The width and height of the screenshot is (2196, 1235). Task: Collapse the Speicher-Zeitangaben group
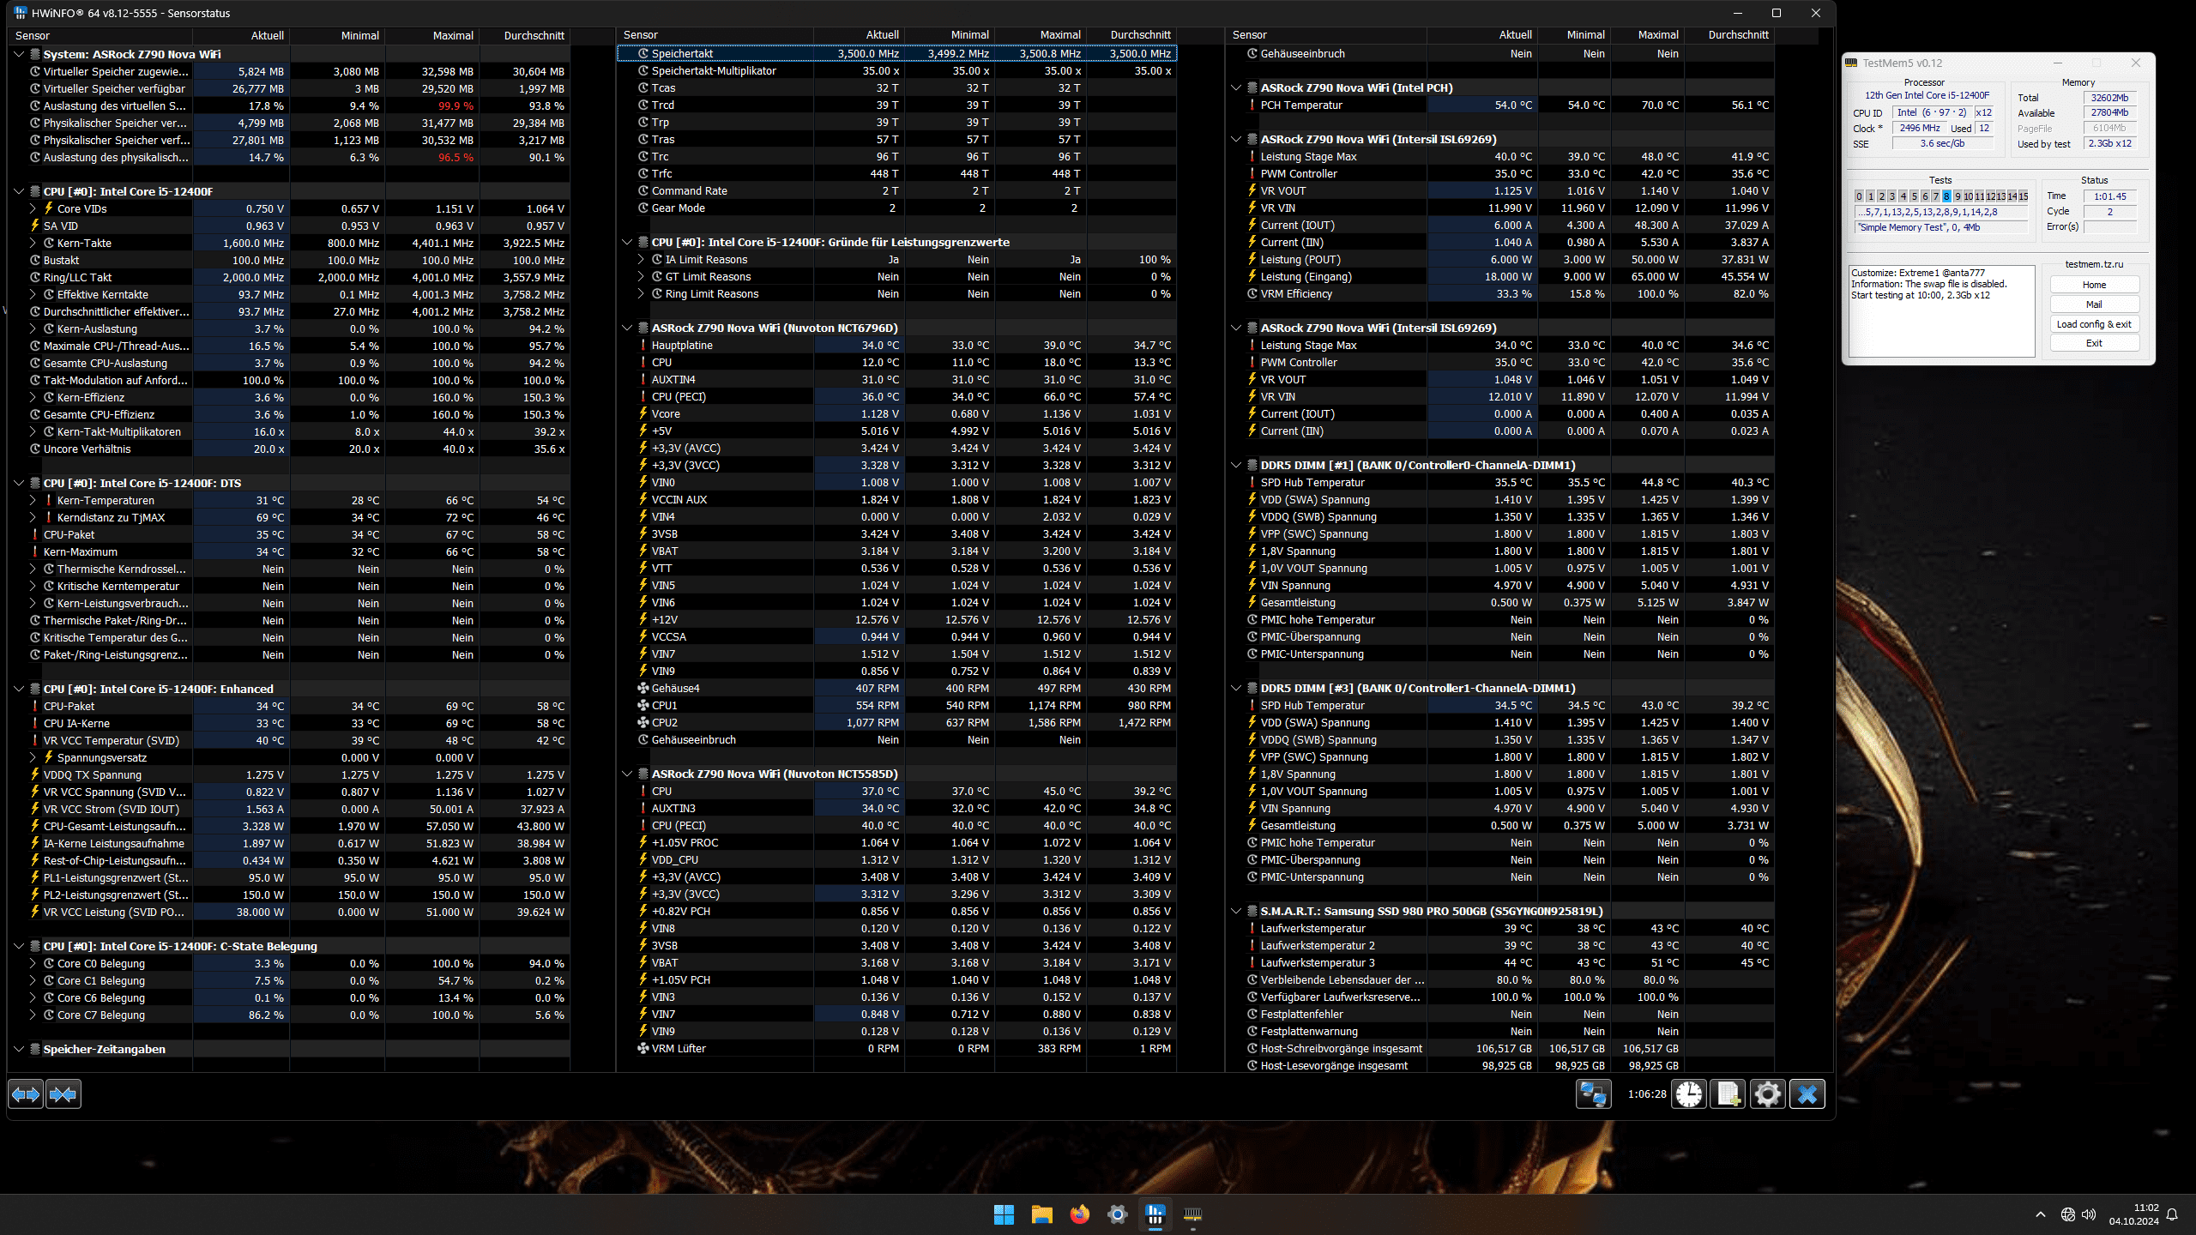(19, 1049)
